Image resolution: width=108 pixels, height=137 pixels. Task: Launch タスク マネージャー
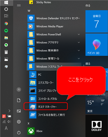tap(46, 106)
